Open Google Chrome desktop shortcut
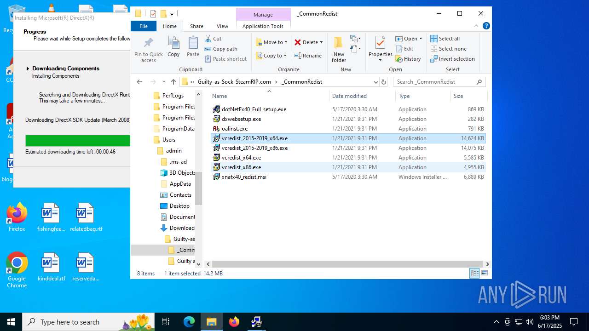 tap(17, 270)
